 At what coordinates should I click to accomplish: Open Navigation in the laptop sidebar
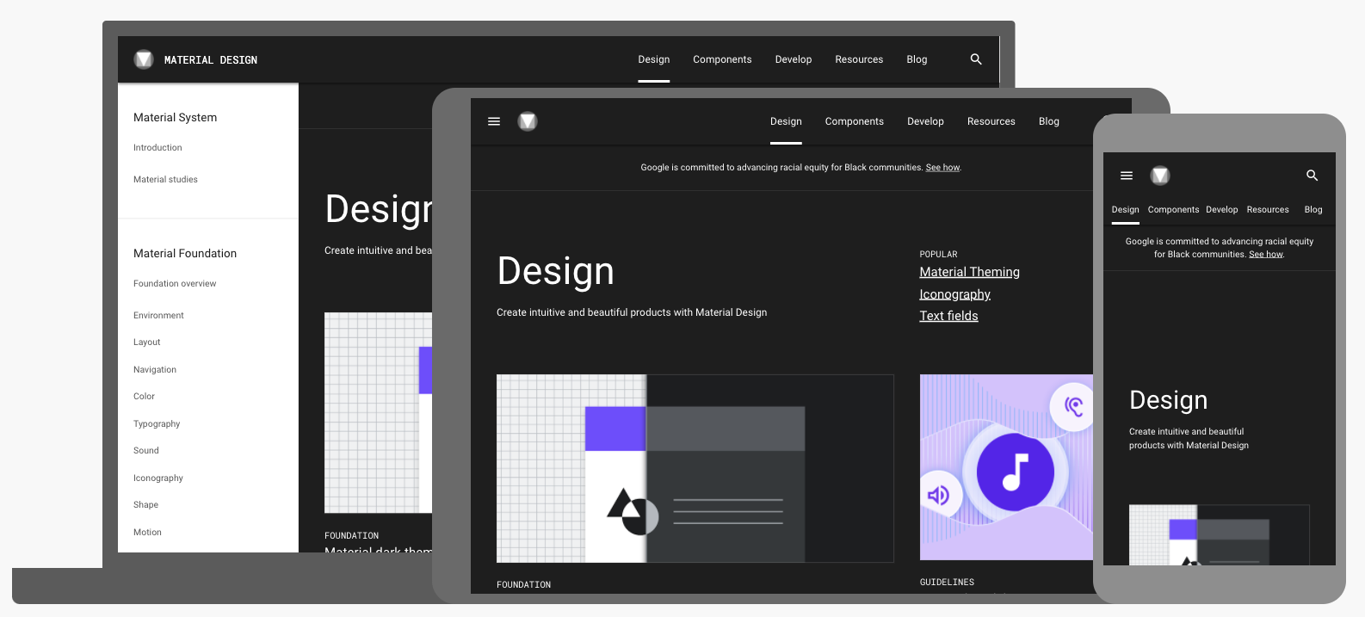click(x=155, y=370)
